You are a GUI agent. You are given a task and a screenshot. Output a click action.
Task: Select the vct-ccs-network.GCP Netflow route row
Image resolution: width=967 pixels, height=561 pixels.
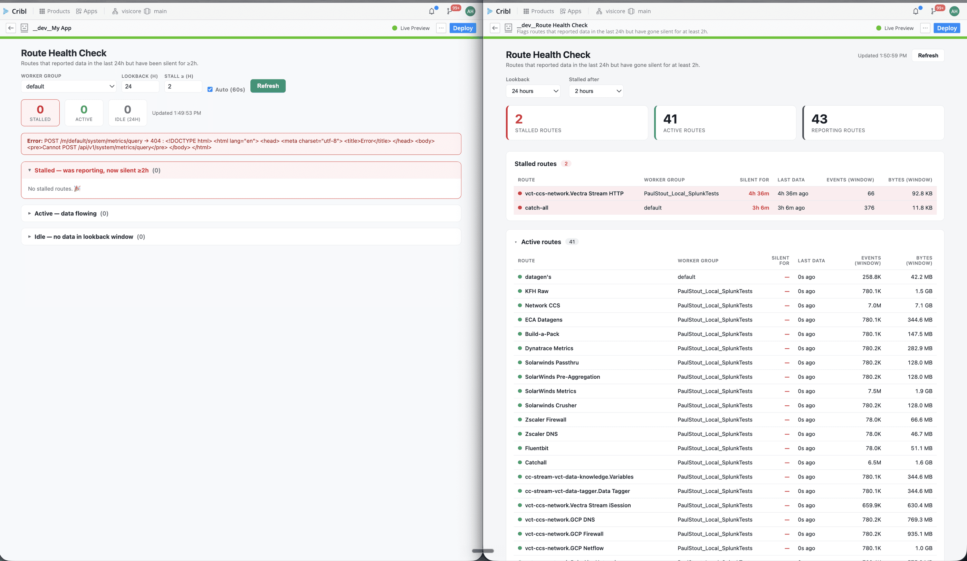click(x=725, y=548)
